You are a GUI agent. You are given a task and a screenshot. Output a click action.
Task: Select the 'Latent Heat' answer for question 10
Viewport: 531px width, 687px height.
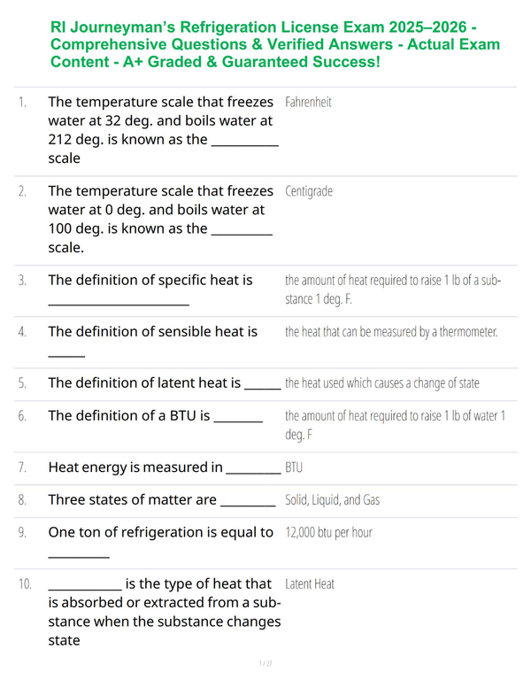[x=310, y=584]
